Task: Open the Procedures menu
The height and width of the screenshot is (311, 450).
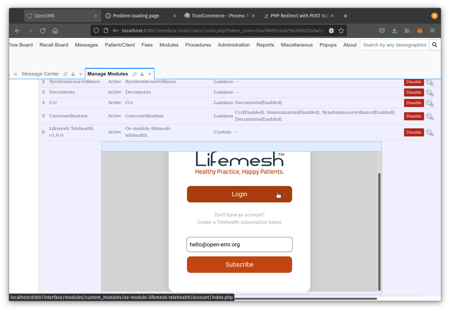Action: click(x=198, y=45)
